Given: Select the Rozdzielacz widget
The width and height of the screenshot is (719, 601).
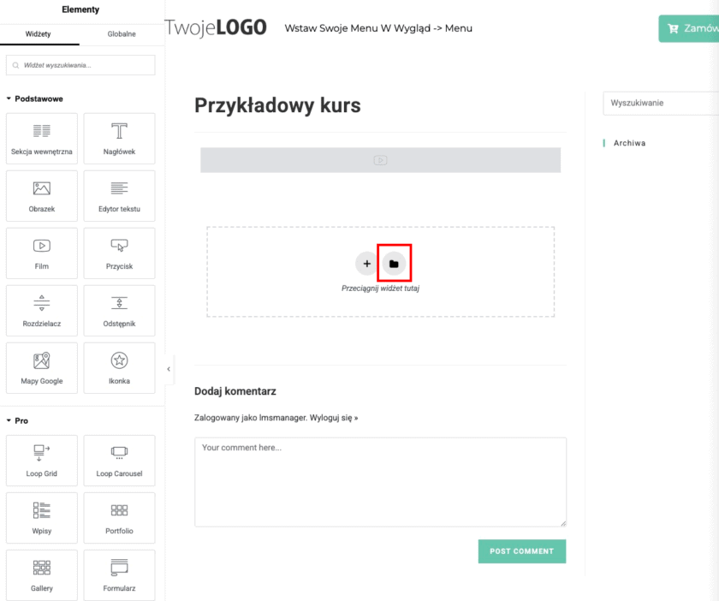Looking at the screenshot, I should click(41, 310).
